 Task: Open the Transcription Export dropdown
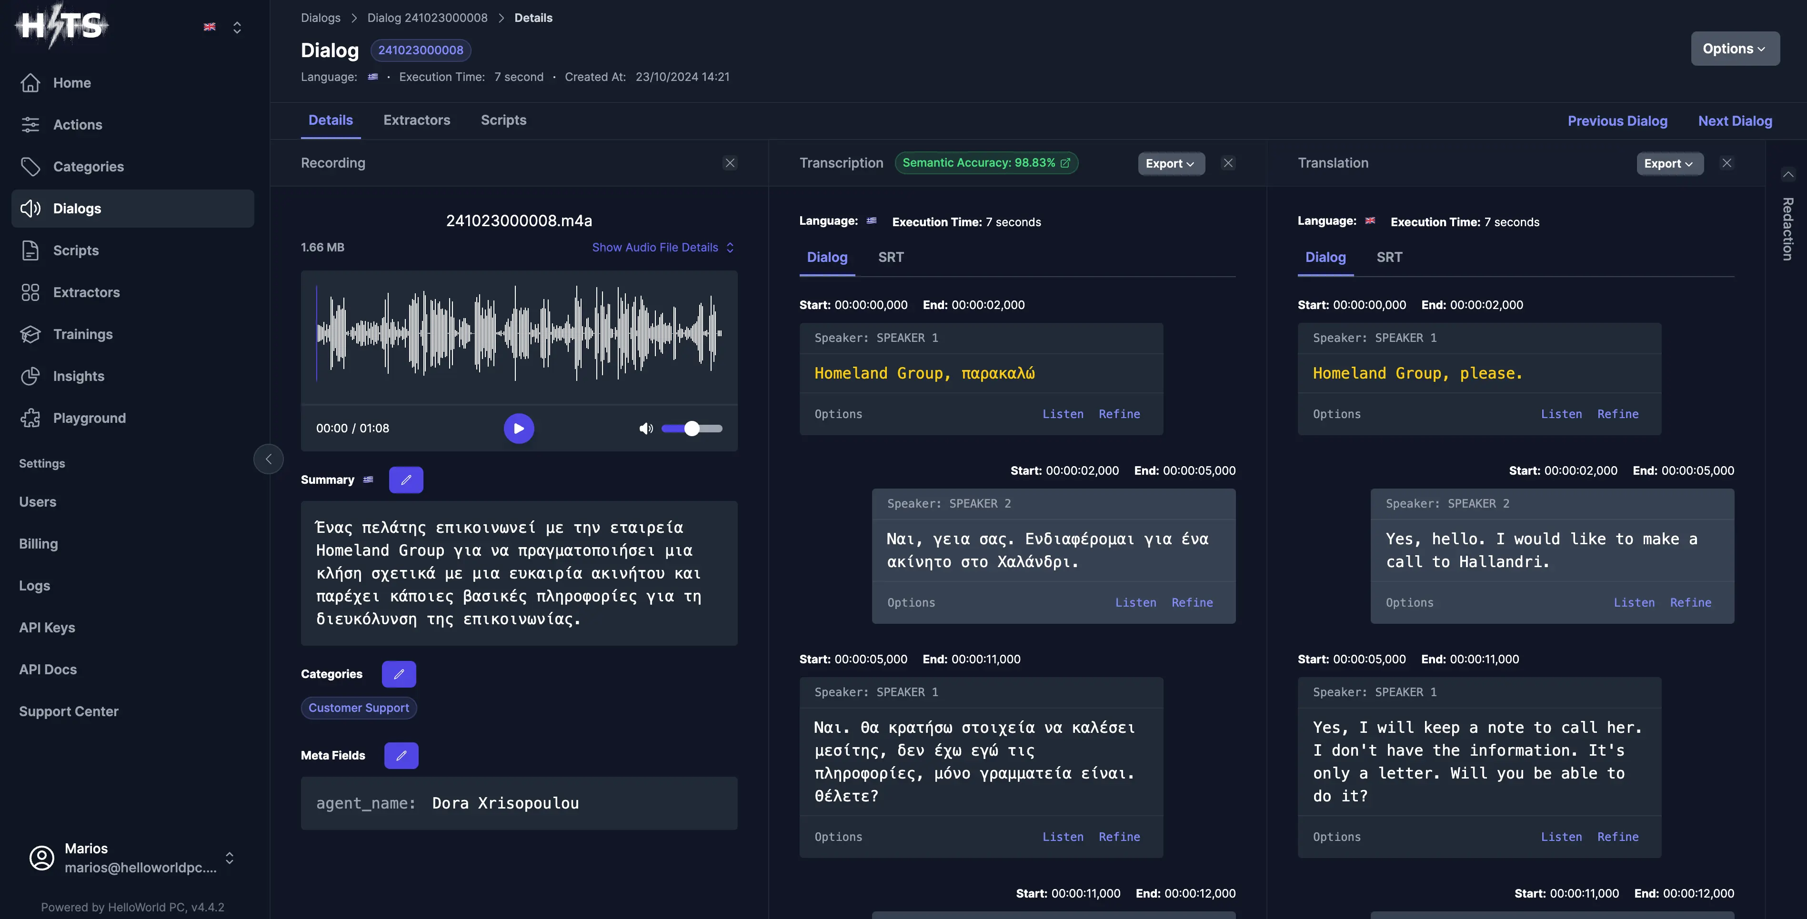pos(1170,163)
